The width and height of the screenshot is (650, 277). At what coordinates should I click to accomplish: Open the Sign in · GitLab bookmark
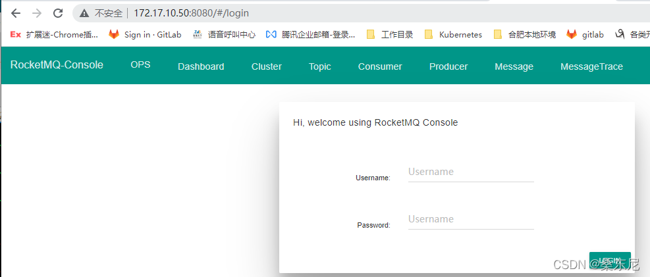(145, 35)
